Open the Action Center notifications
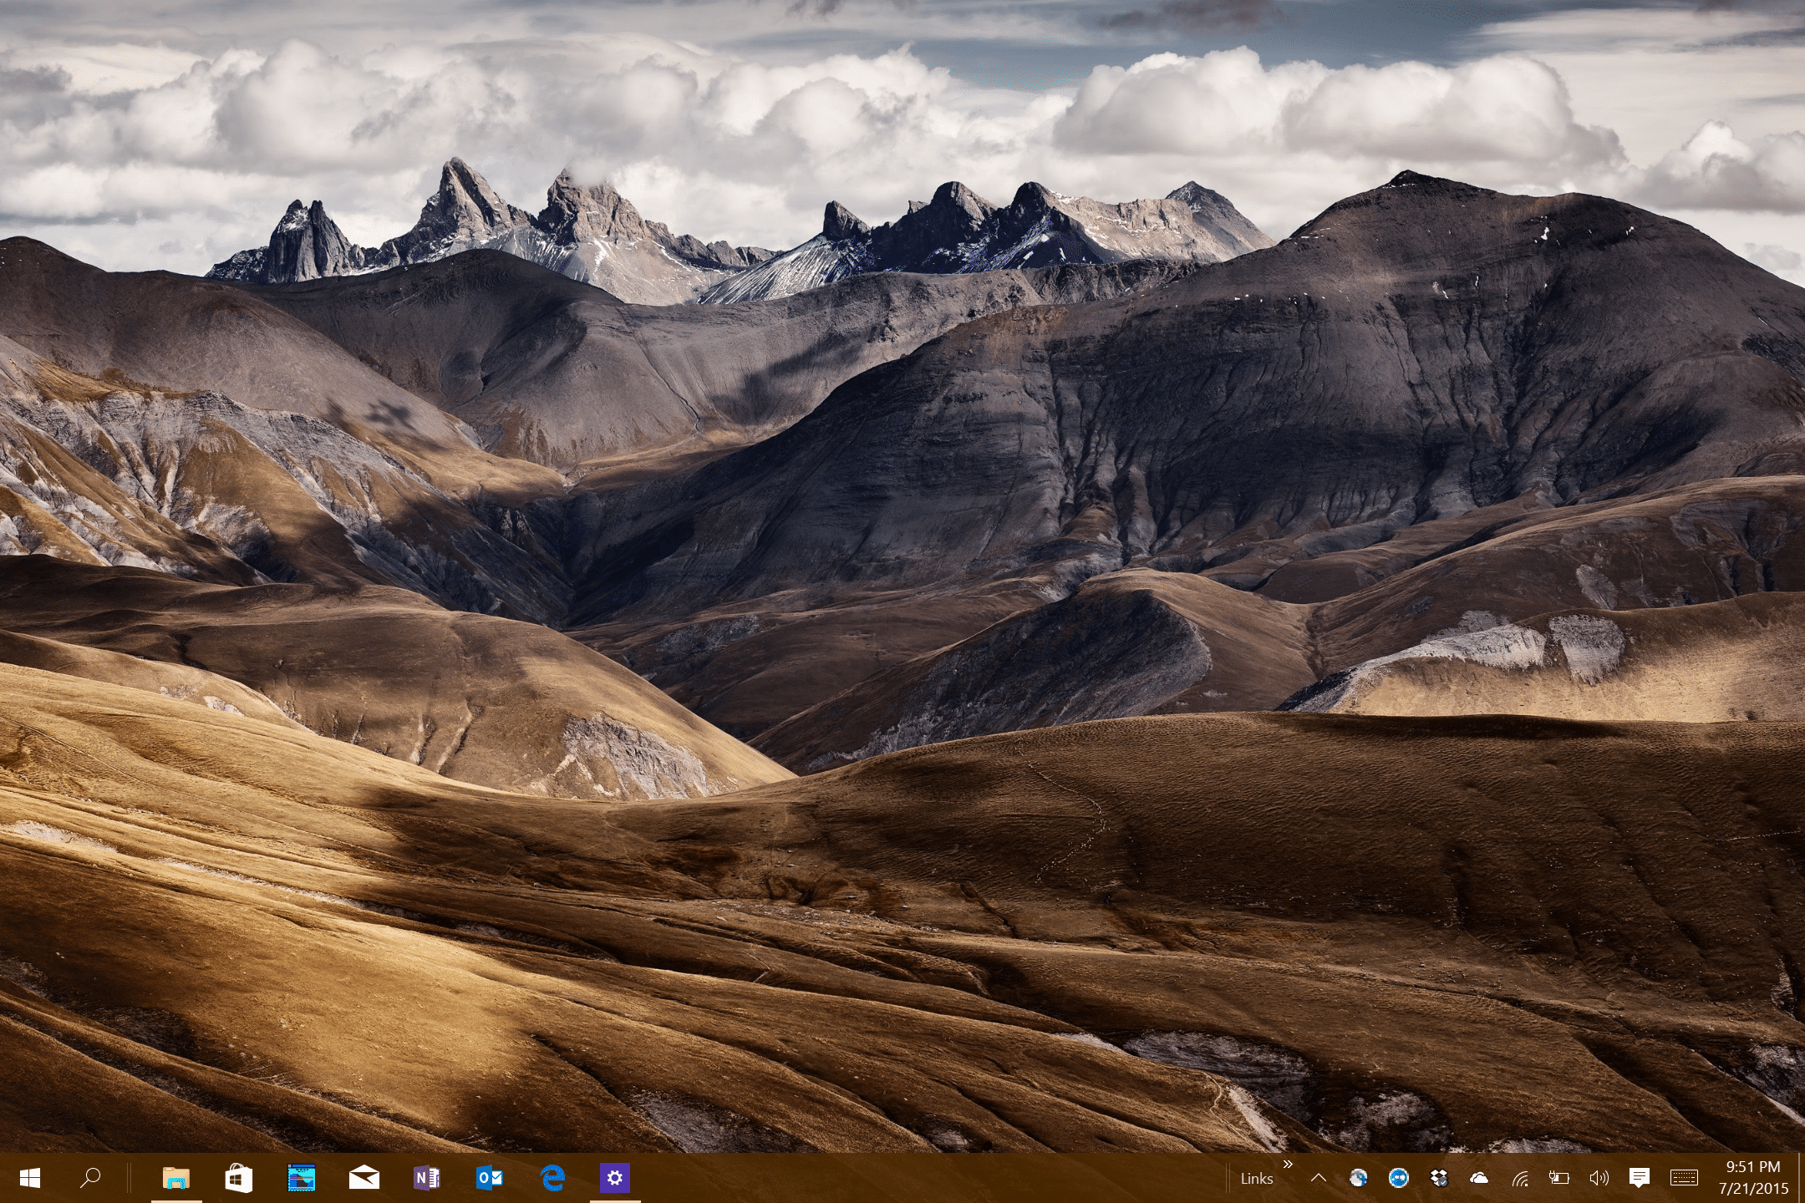The height and width of the screenshot is (1203, 1805). (x=1640, y=1178)
